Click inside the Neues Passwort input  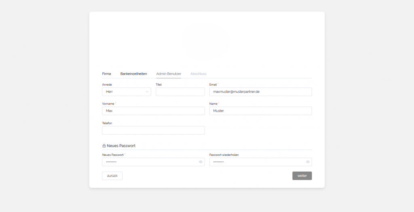click(x=150, y=162)
